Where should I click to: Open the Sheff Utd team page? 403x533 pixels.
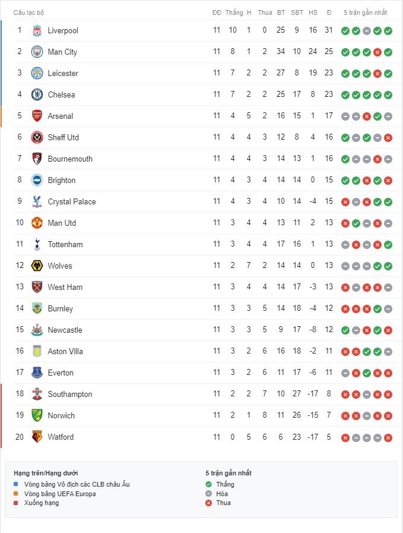63,137
